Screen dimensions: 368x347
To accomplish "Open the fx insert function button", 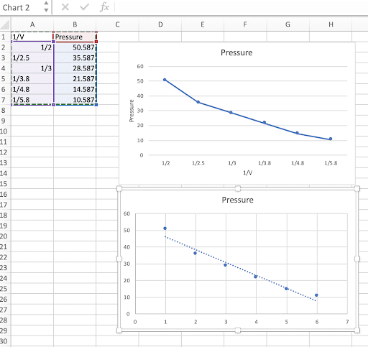I will (x=104, y=7).
